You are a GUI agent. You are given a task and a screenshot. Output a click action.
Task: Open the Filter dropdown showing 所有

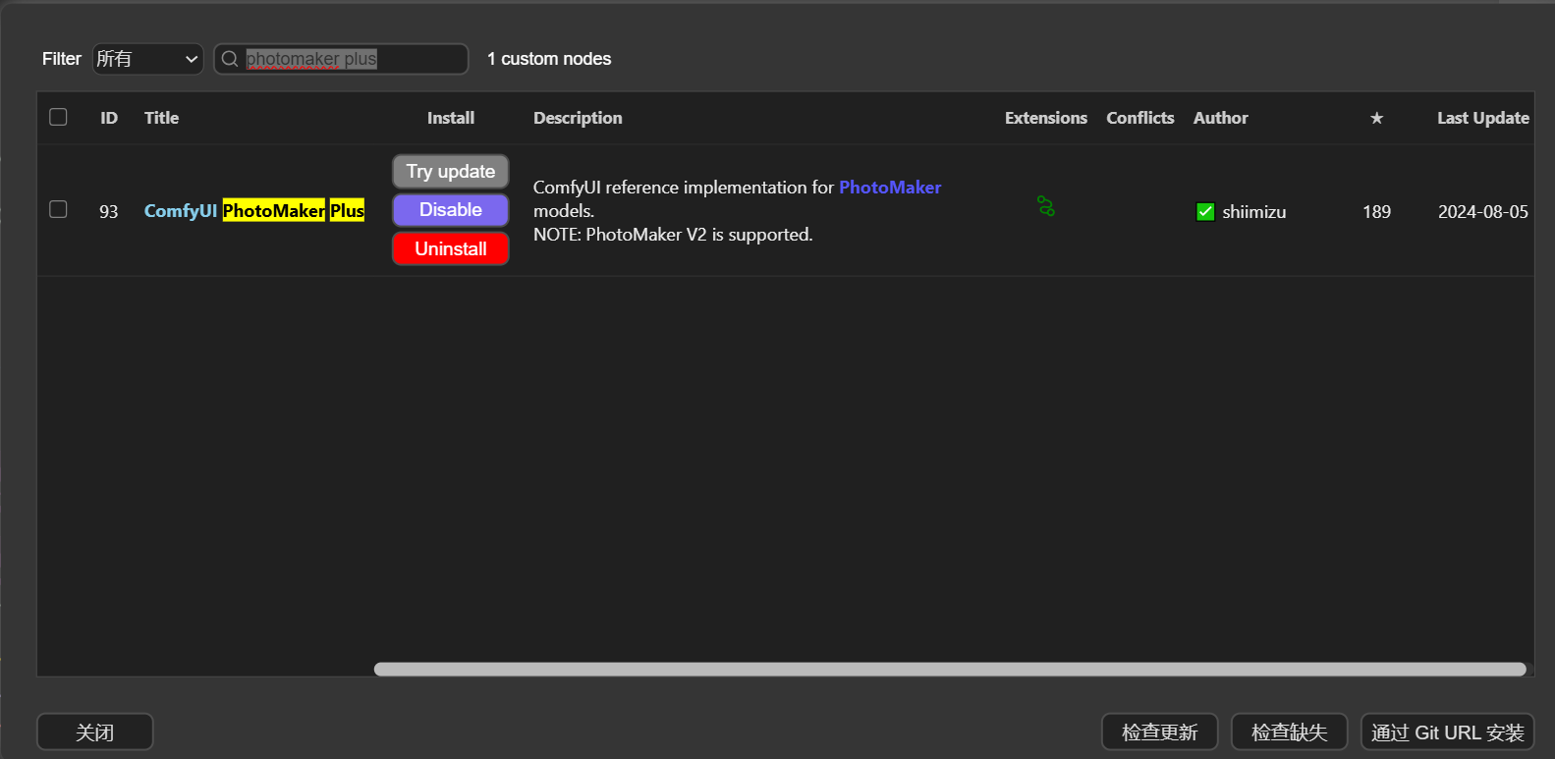point(148,59)
